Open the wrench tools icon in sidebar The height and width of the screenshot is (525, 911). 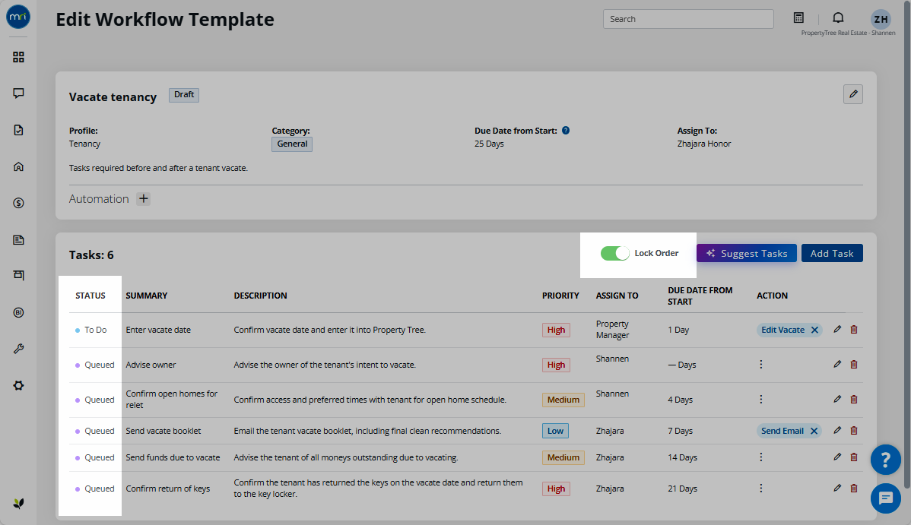18,349
